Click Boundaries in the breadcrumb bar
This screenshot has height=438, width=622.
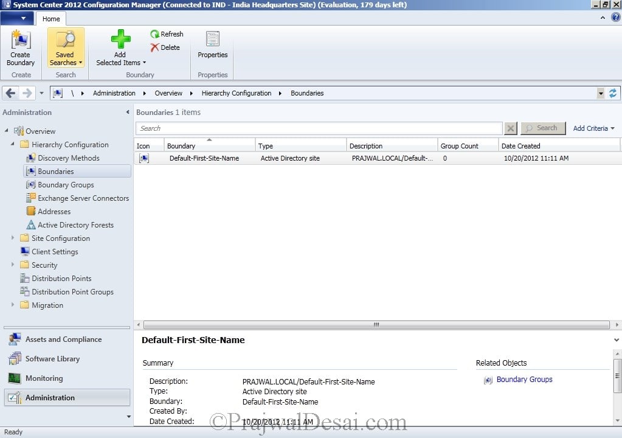tap(307, 93)
